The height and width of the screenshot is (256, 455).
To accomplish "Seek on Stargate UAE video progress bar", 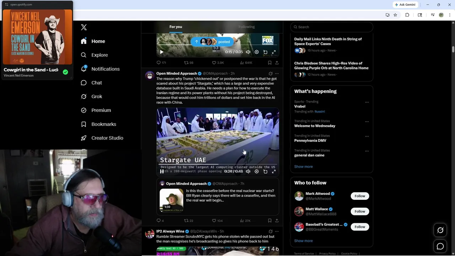I will [x=218, y=165].
